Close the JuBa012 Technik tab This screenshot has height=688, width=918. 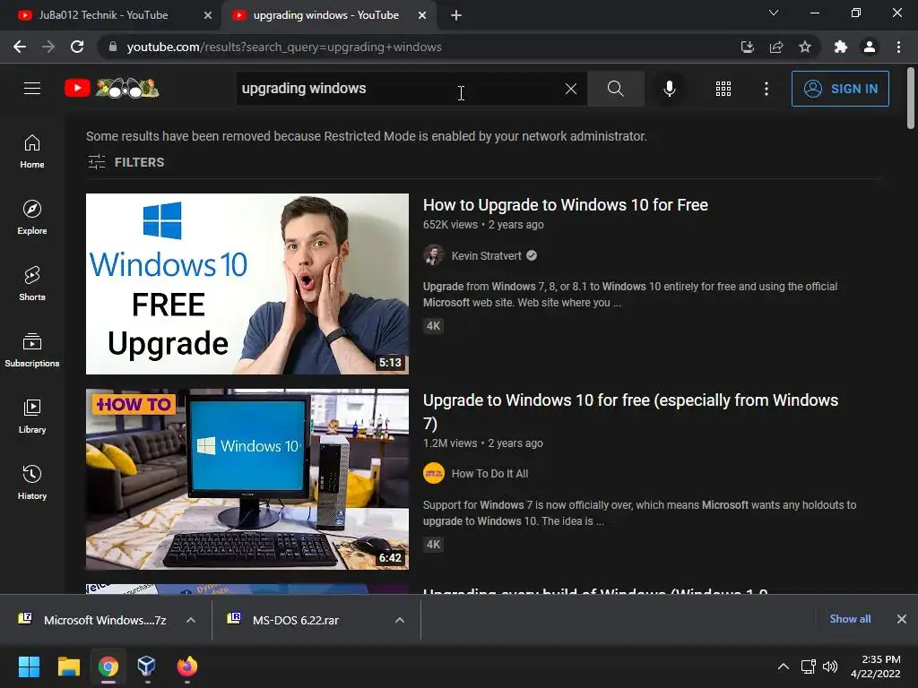[x=208, y=15]
